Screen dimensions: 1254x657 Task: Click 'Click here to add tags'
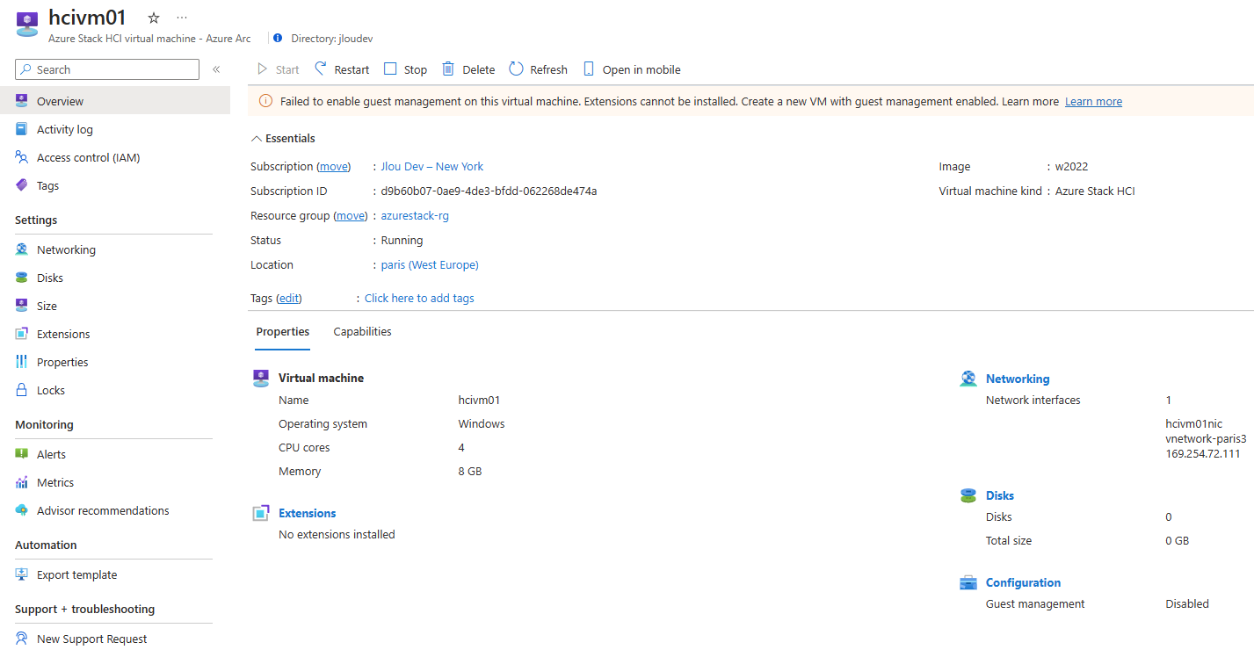(x=419, y=299)
